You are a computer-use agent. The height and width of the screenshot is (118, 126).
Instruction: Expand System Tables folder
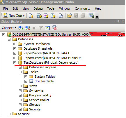pos(26,77)
